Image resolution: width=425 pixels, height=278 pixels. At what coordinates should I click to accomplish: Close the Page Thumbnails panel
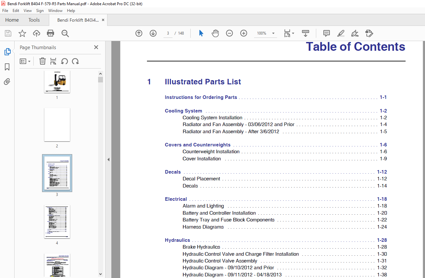pyautogui.click(x=96, y=47)
